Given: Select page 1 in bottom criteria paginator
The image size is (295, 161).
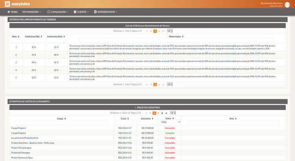Looking at the screenshot, I should tap(155, 84).
